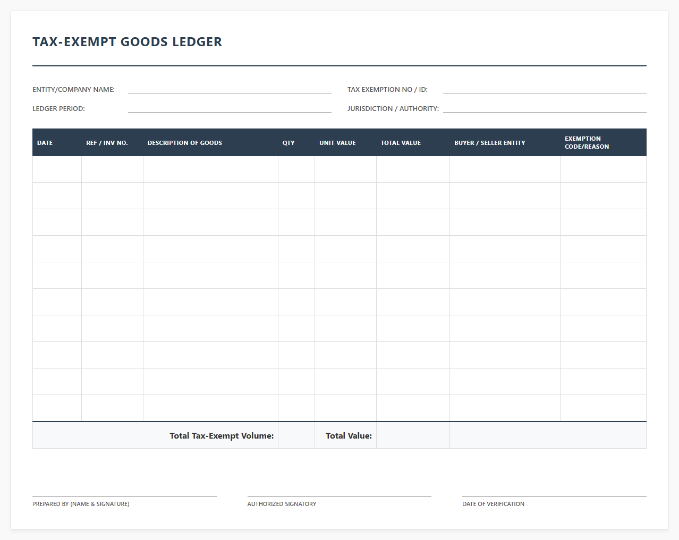Click the TOTAL VALUE column header
The height and width of the screenshot is (540, 679).
click(413, 142)
